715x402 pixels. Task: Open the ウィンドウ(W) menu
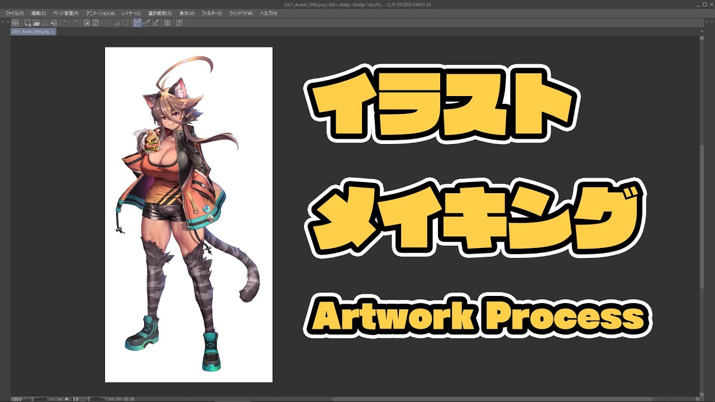click(x=241, y=13)
